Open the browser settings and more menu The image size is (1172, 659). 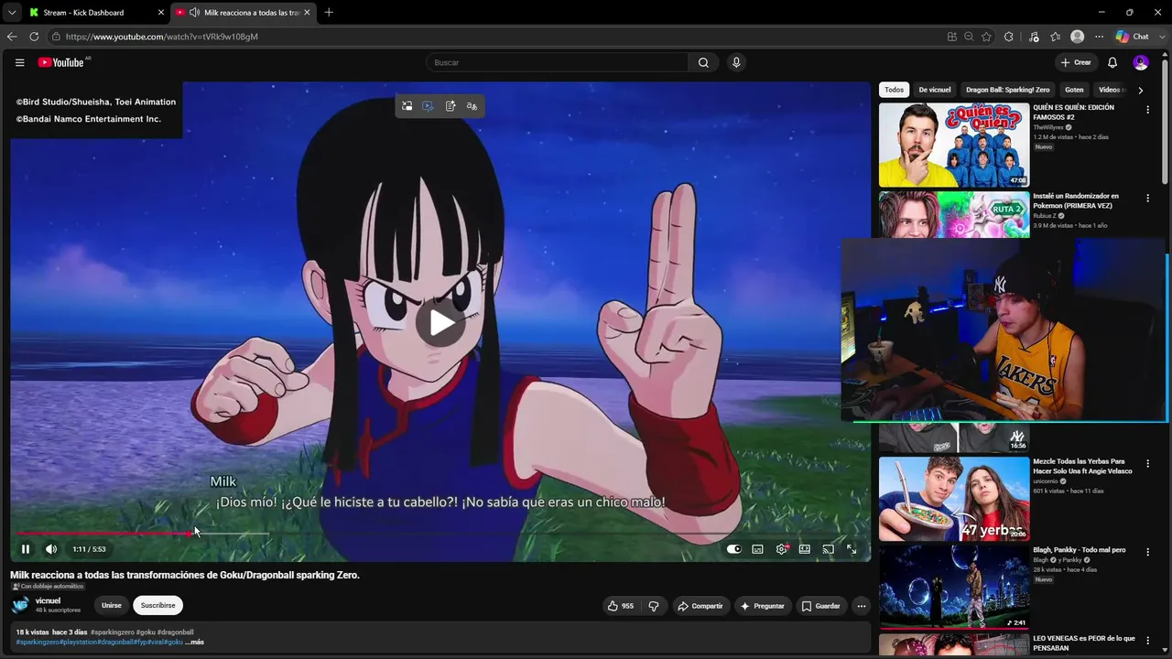[1099, 37]
